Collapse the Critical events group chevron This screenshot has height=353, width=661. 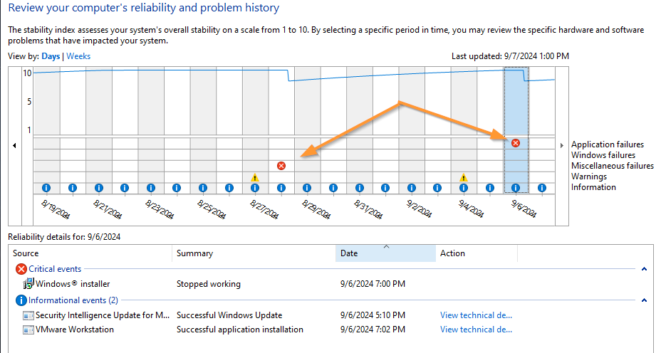[644, 269]
